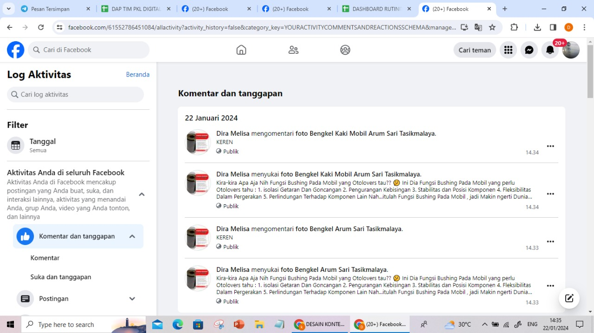Open thumbnail of 14.33 KEREN comment activity
This screenshot has width=594, height=333.
click(x=198, y=238)
